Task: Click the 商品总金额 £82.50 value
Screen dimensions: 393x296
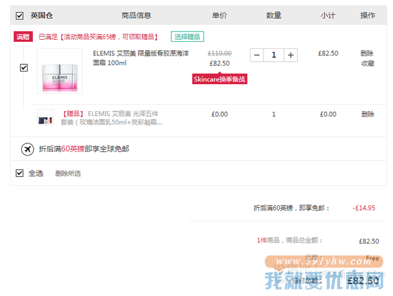Action: pyautogui.click(x=369, y=241)
